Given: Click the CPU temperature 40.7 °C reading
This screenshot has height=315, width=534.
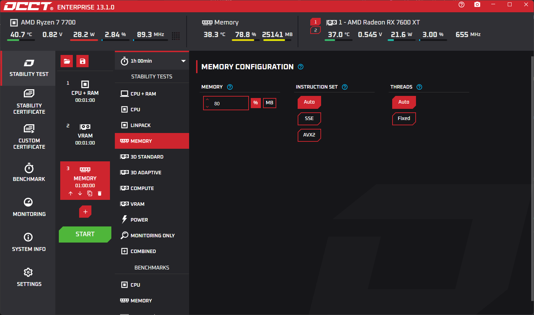Looking at the screenshot, I should point(21,35).
